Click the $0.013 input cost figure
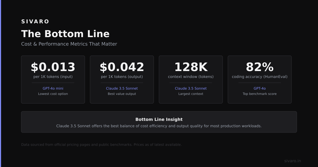The height and width of the screenshot is (167, 318). click(x=53, y=67)
